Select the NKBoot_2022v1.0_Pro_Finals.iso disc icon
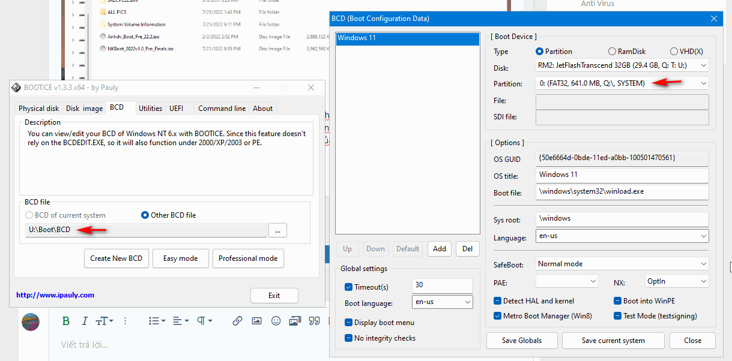Screen dimensions: 732x361 pyautogui.click(x=103, y=49)
